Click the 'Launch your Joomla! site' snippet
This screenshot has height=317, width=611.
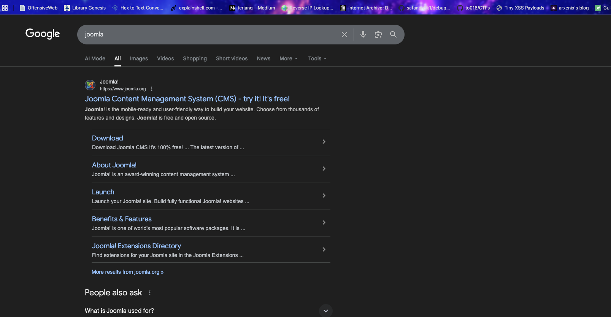pyautogui.click(x=171, y=201)
